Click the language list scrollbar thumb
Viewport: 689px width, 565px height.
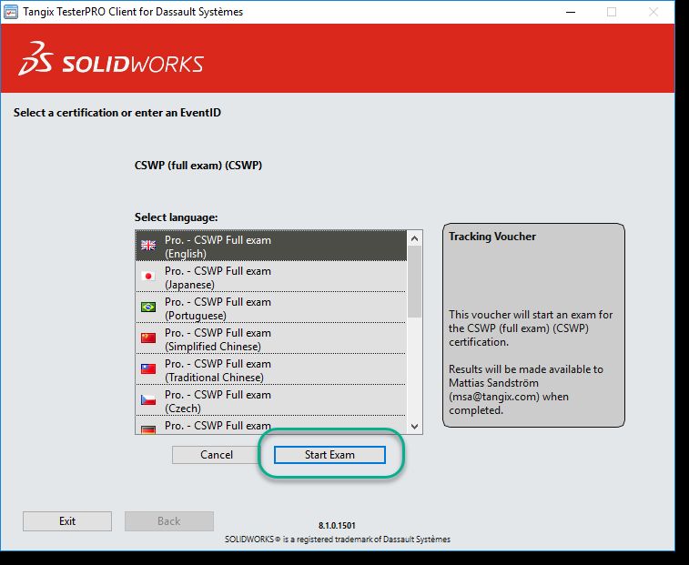(414, 282)
